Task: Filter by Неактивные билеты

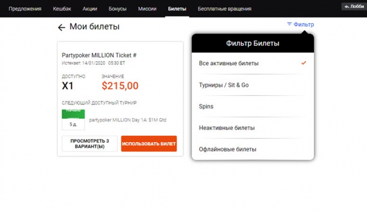Action: click(253, 128)
